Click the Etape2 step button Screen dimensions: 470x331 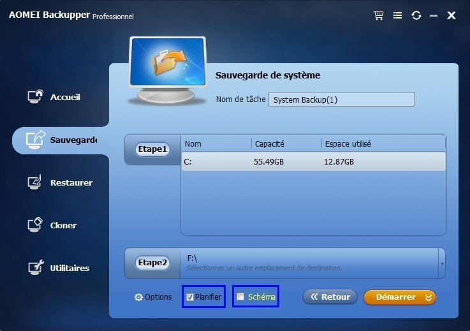coord(152,263)
